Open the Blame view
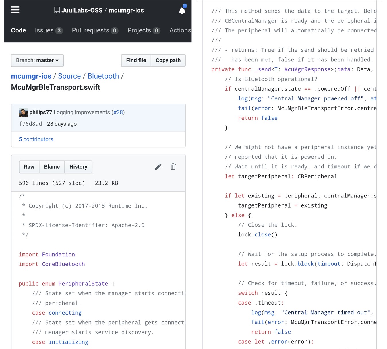 click(x=52, y=167)
